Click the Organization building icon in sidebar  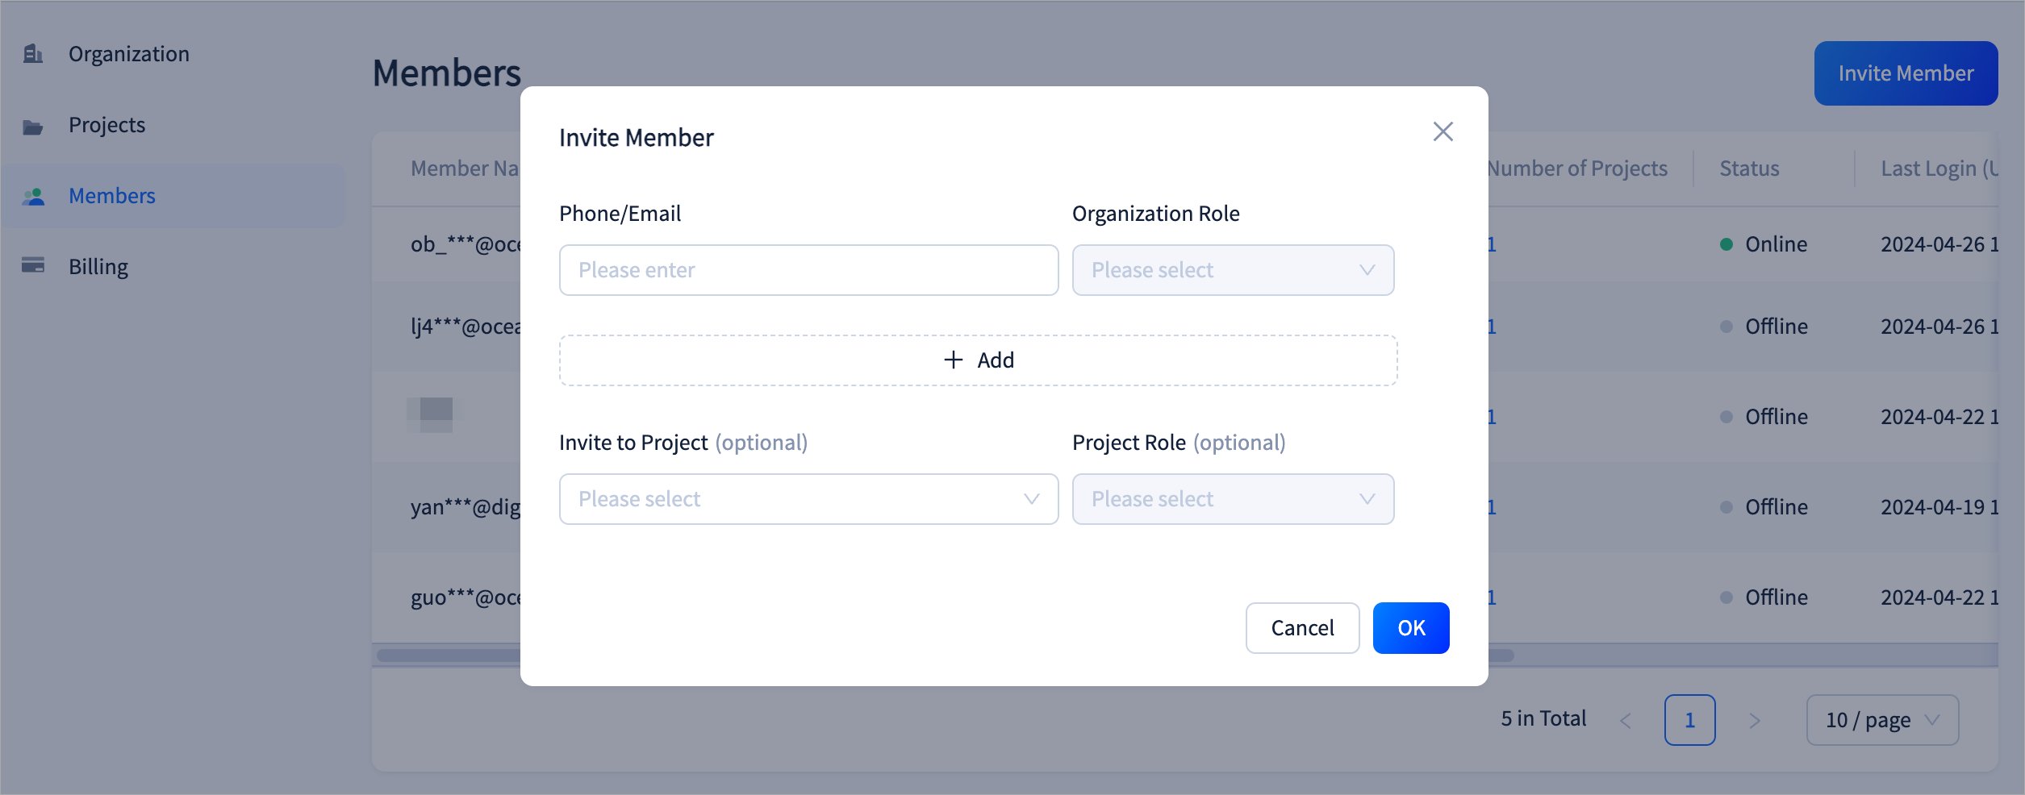pos(33,54)
